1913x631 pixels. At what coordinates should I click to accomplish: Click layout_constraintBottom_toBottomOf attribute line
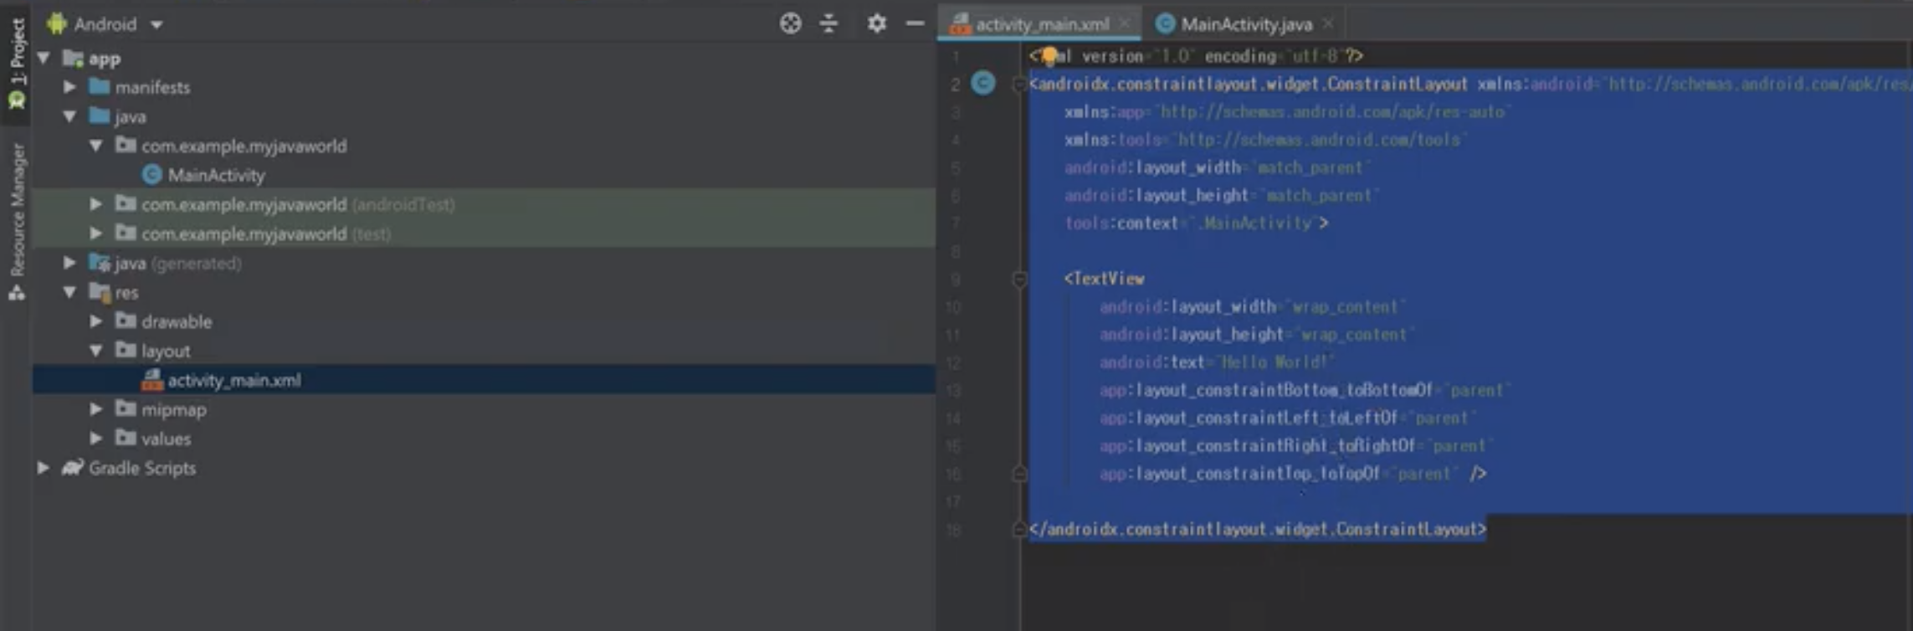(x=1304, y=390)
